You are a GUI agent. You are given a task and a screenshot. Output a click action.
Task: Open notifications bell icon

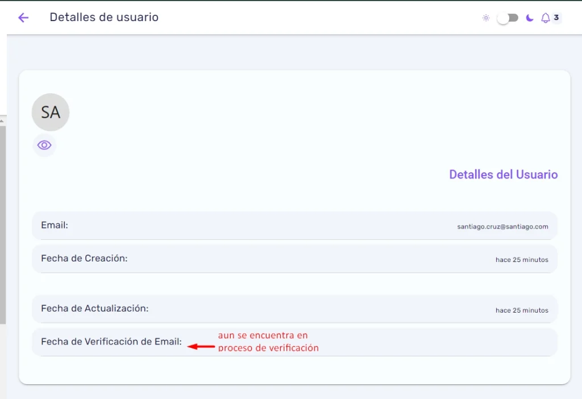[545, 18]
